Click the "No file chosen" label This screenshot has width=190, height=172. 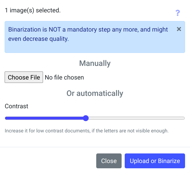(x=64, y=77)
